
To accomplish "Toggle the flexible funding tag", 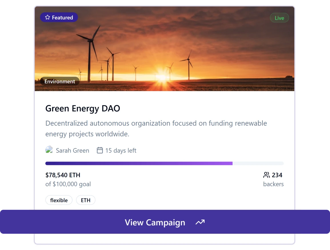I will point(59,200).
